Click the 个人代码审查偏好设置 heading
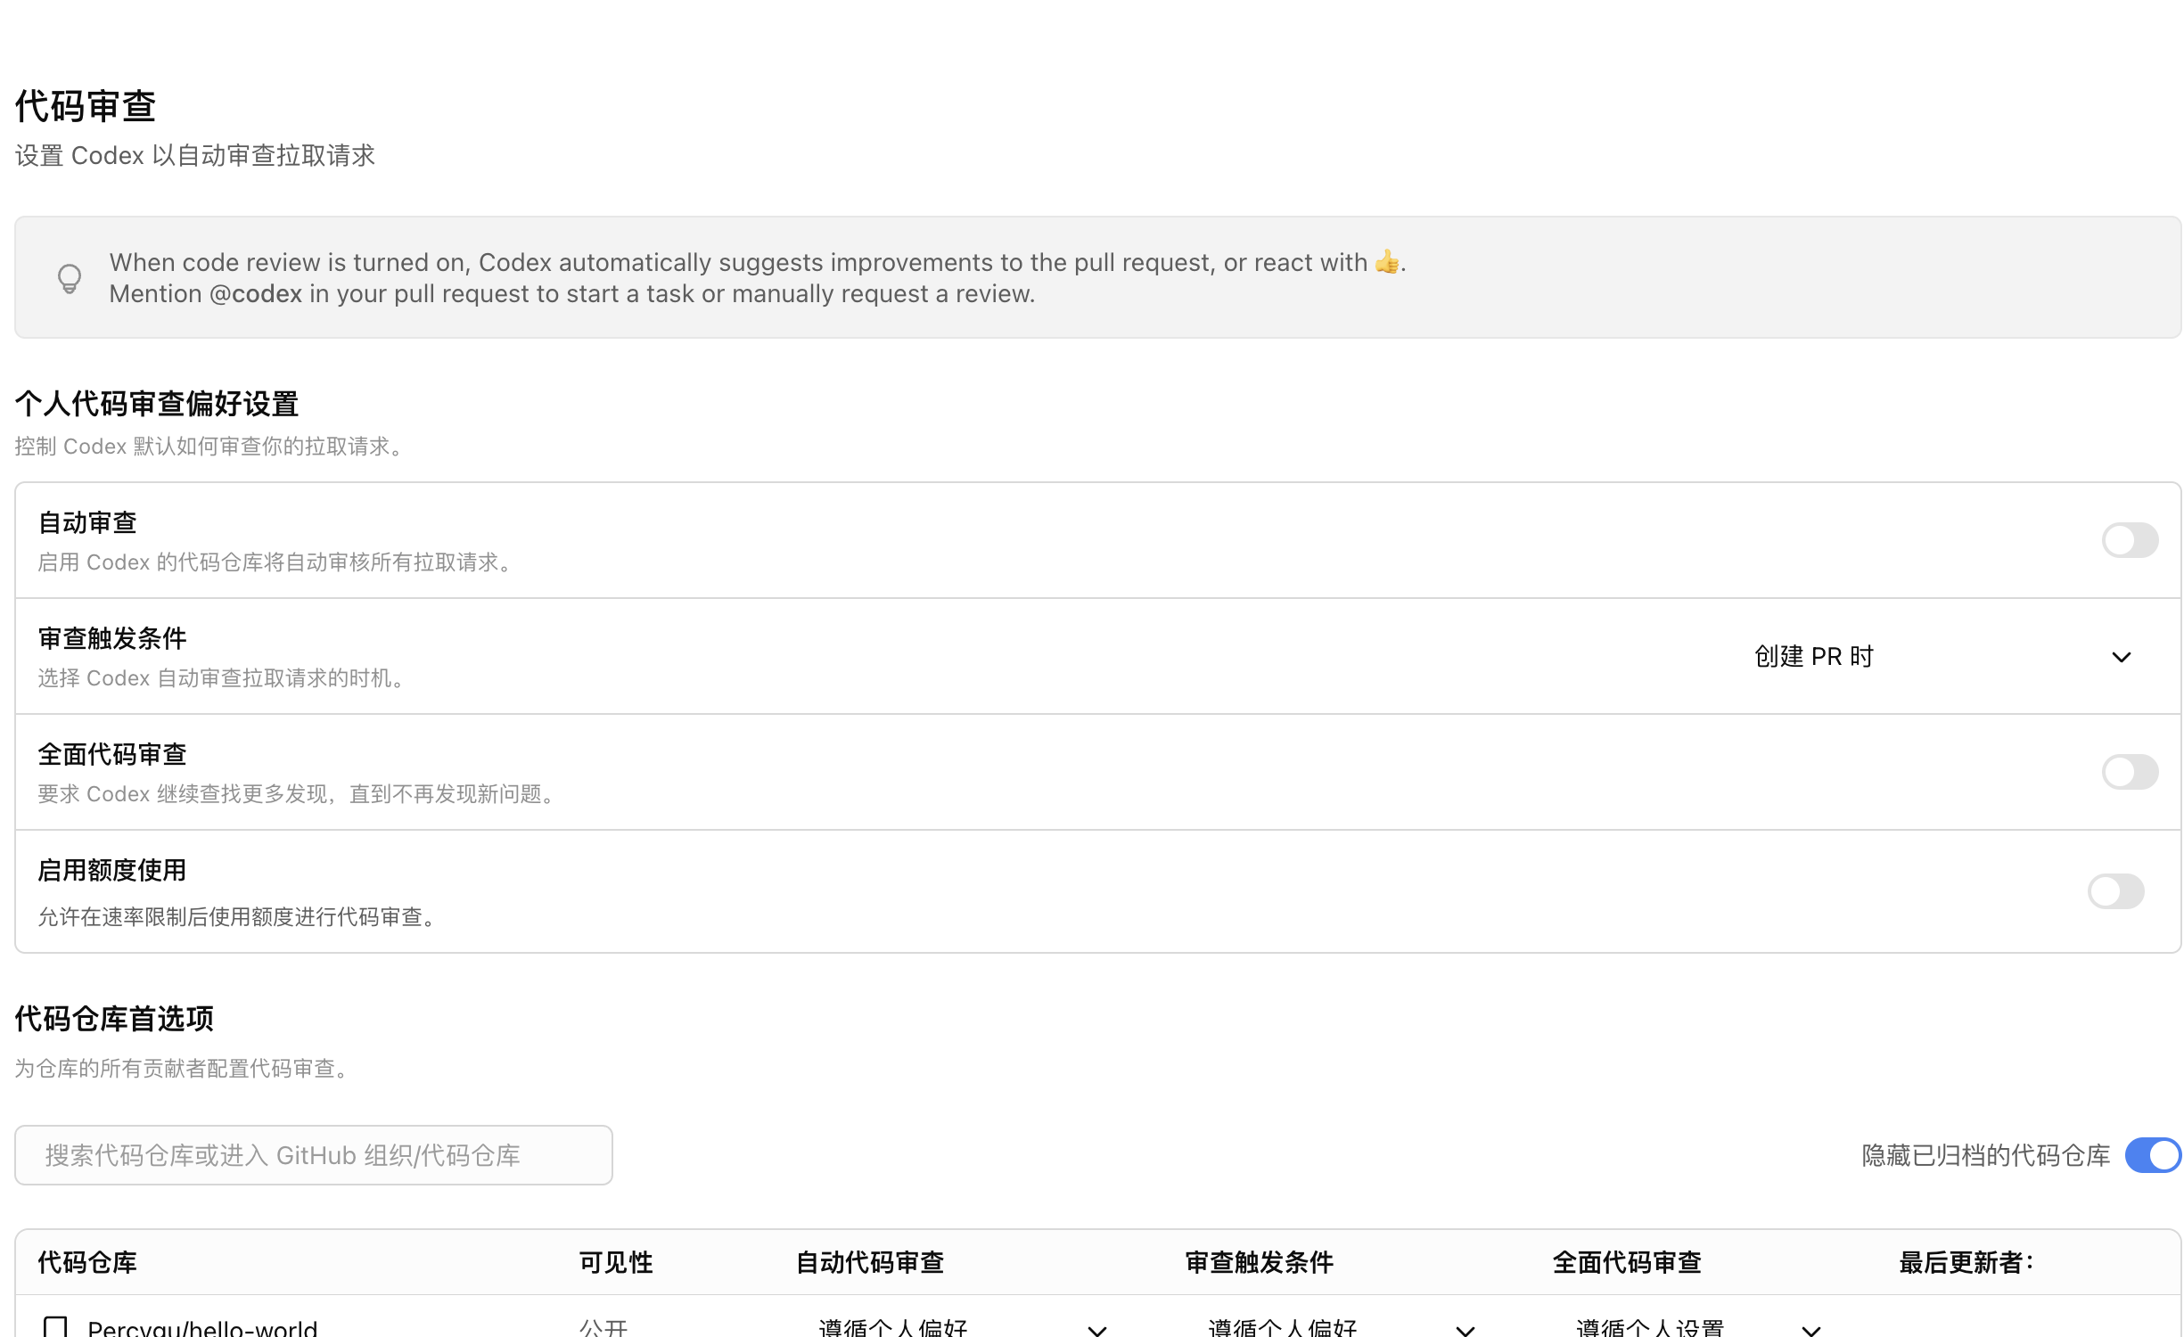Screen dimensions: 2184x1337 157,404
